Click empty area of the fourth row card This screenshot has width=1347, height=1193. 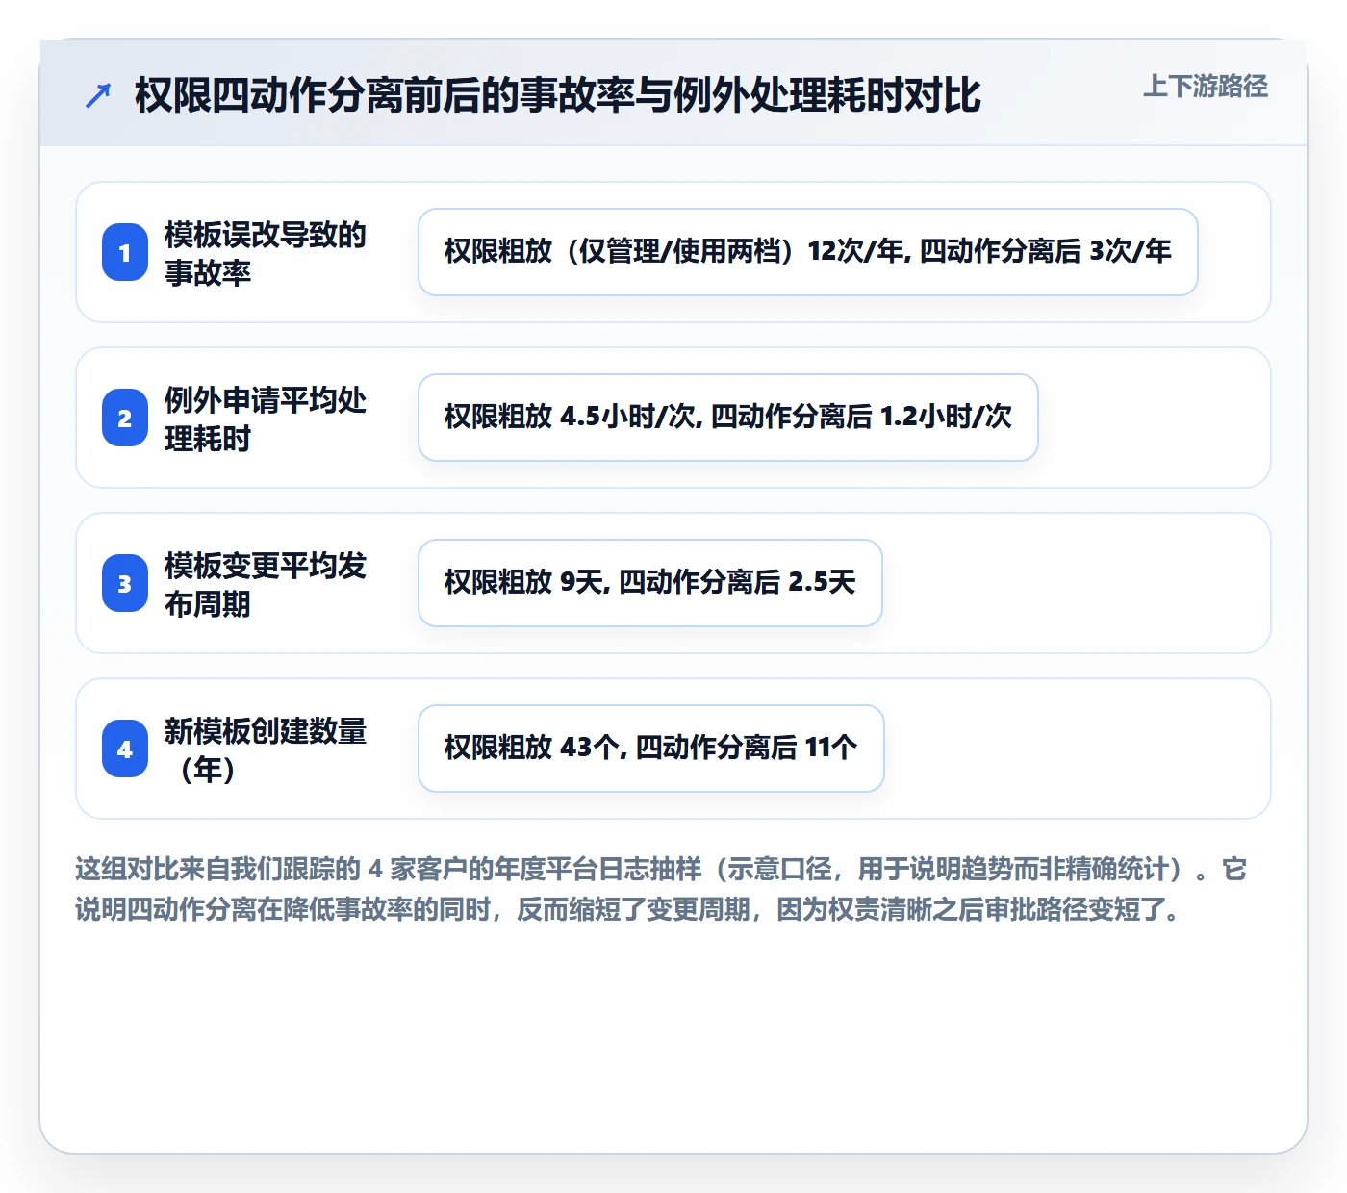pos(1076,749)
